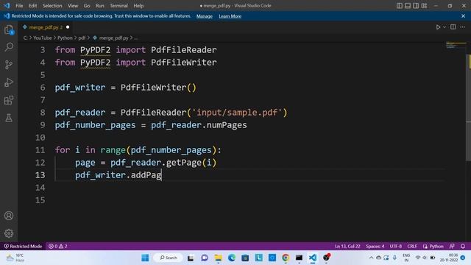Open the Source Control view
This screenshot has height=265, width=471.
click(9, 65)
